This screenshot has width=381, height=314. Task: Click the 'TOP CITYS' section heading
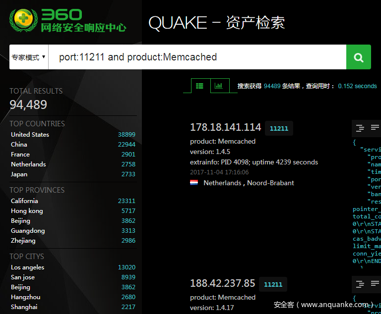click(27, 257)
